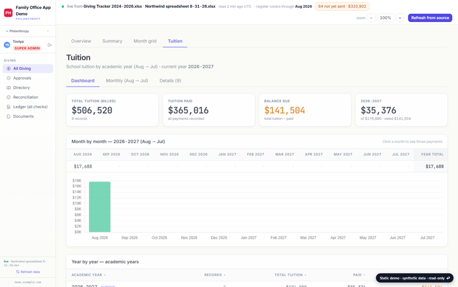Click Giving Tracker 2024-2026.xlsx source name
458x287 pixels.
coord(113,7)
